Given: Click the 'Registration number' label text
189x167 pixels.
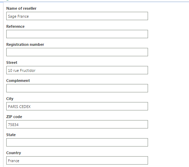Looking at the screenshot, I should coord(25,44).
